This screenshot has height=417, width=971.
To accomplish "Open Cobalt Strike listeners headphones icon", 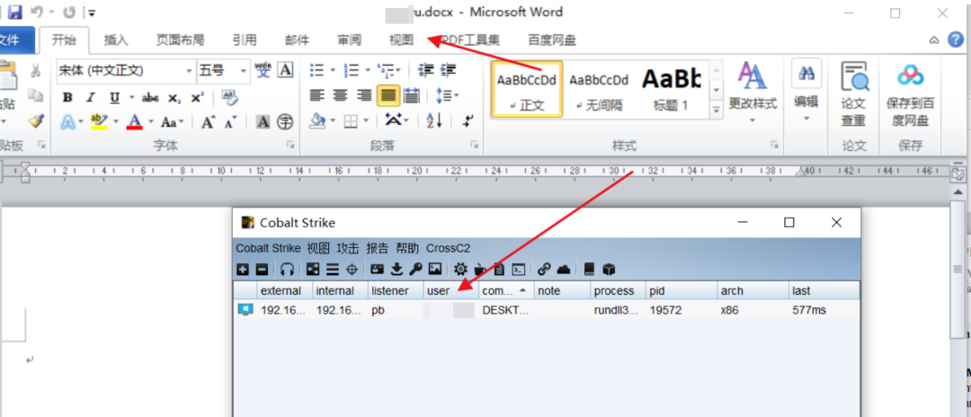I will click(287, 269).
